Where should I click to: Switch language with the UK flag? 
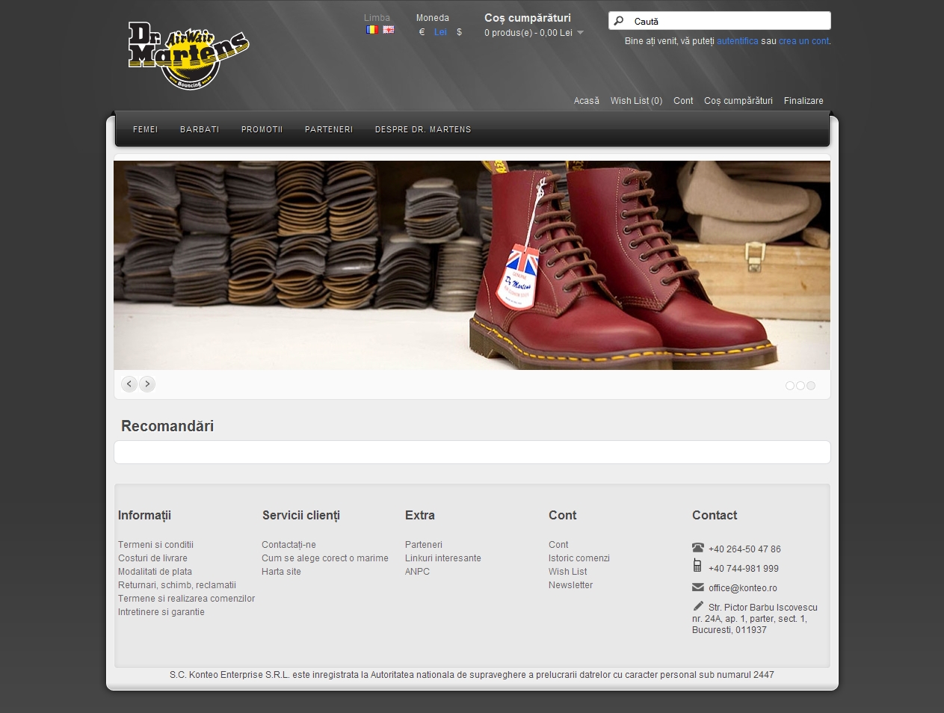(389, 30)
